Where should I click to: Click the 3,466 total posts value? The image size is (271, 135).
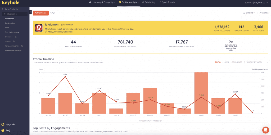(x=259, y=27)
